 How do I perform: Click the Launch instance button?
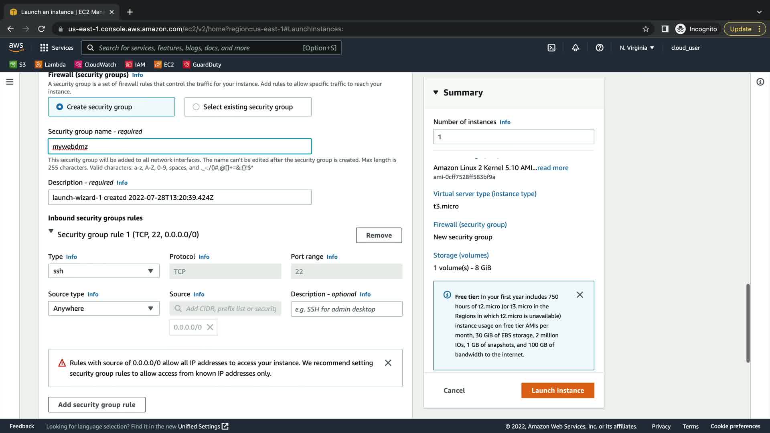557,391
